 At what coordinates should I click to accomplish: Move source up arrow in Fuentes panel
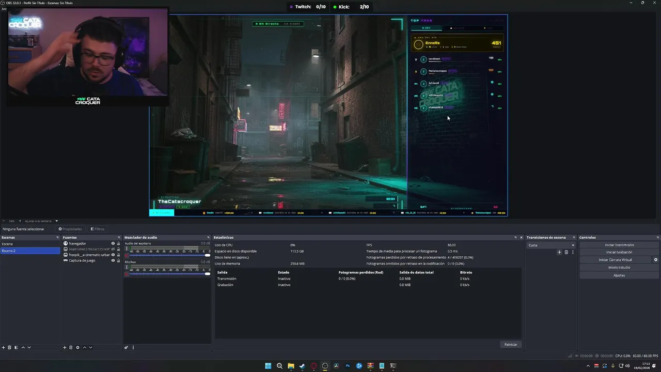84,347
